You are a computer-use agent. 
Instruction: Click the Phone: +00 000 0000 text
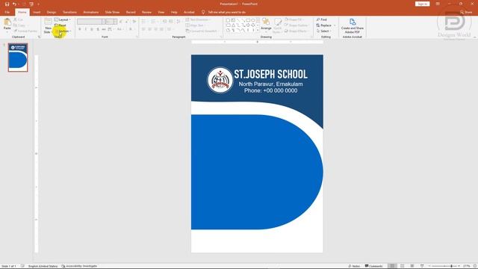click(x=270, y=90)
